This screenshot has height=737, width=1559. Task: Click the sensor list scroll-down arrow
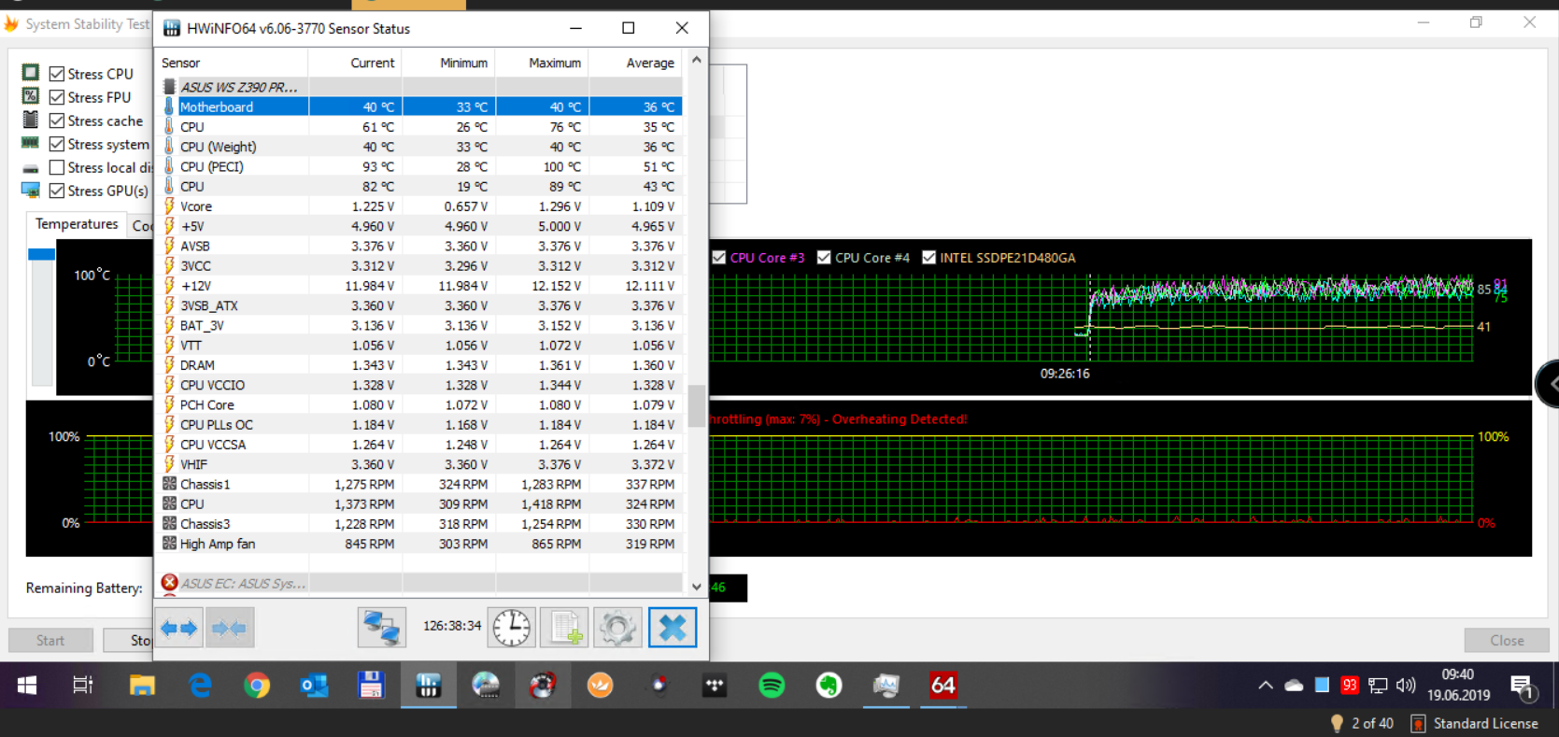click(696, 587)
